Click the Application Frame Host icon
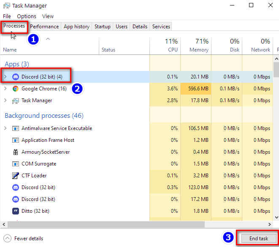Image resolution: width=279 pixels, height=247 pixels. click(16, 140)
